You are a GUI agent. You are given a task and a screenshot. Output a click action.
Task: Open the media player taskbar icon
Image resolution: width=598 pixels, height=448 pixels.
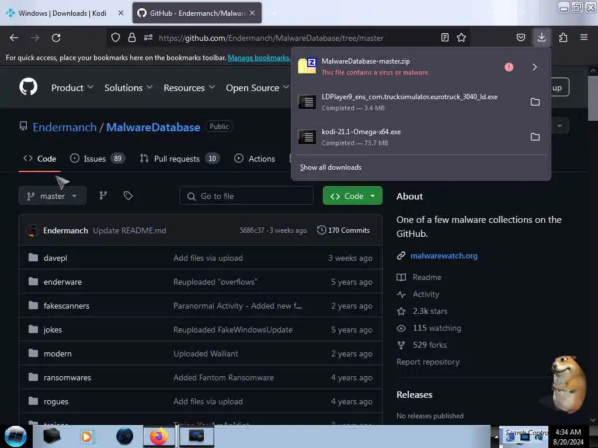[x=86, y=436]
